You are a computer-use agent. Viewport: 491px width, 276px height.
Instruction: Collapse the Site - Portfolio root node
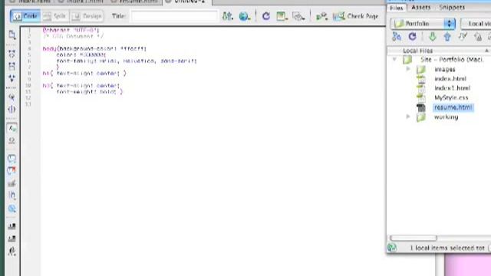click(394, 59)
